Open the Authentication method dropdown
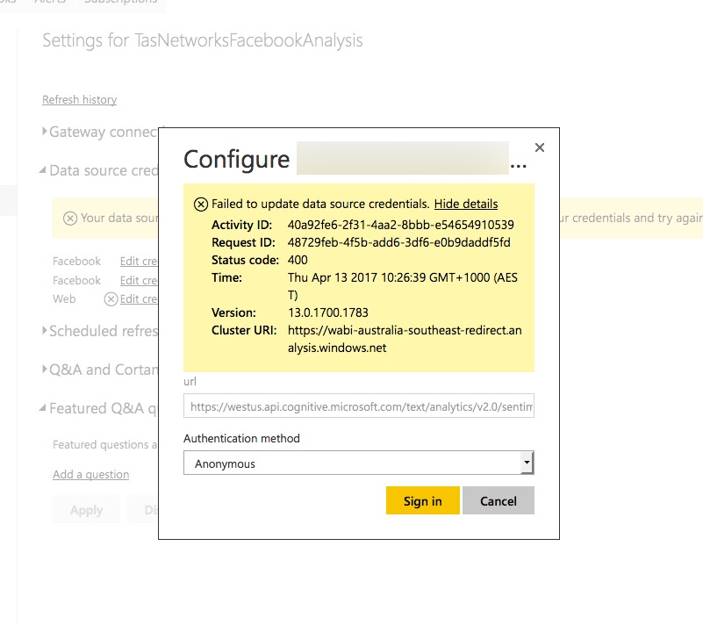Viewport: 703px width, 625px height. (358, 463)
